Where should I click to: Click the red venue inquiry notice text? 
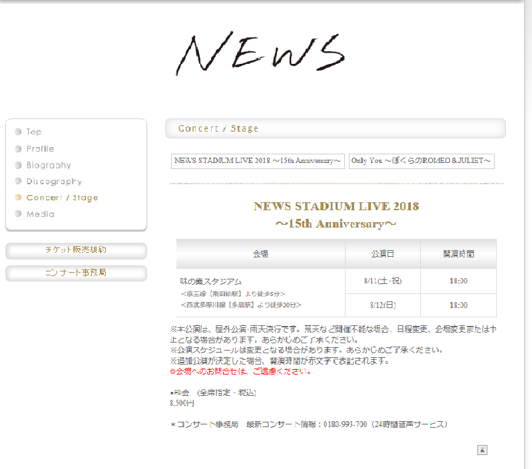(x=240, y=371)
